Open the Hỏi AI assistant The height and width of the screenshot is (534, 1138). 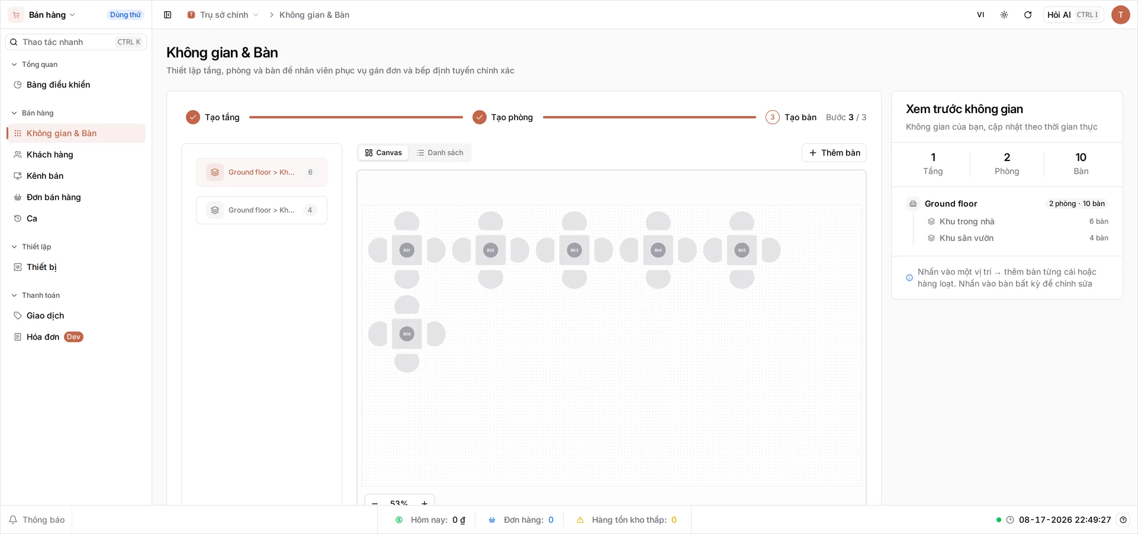pos(1073,15)
